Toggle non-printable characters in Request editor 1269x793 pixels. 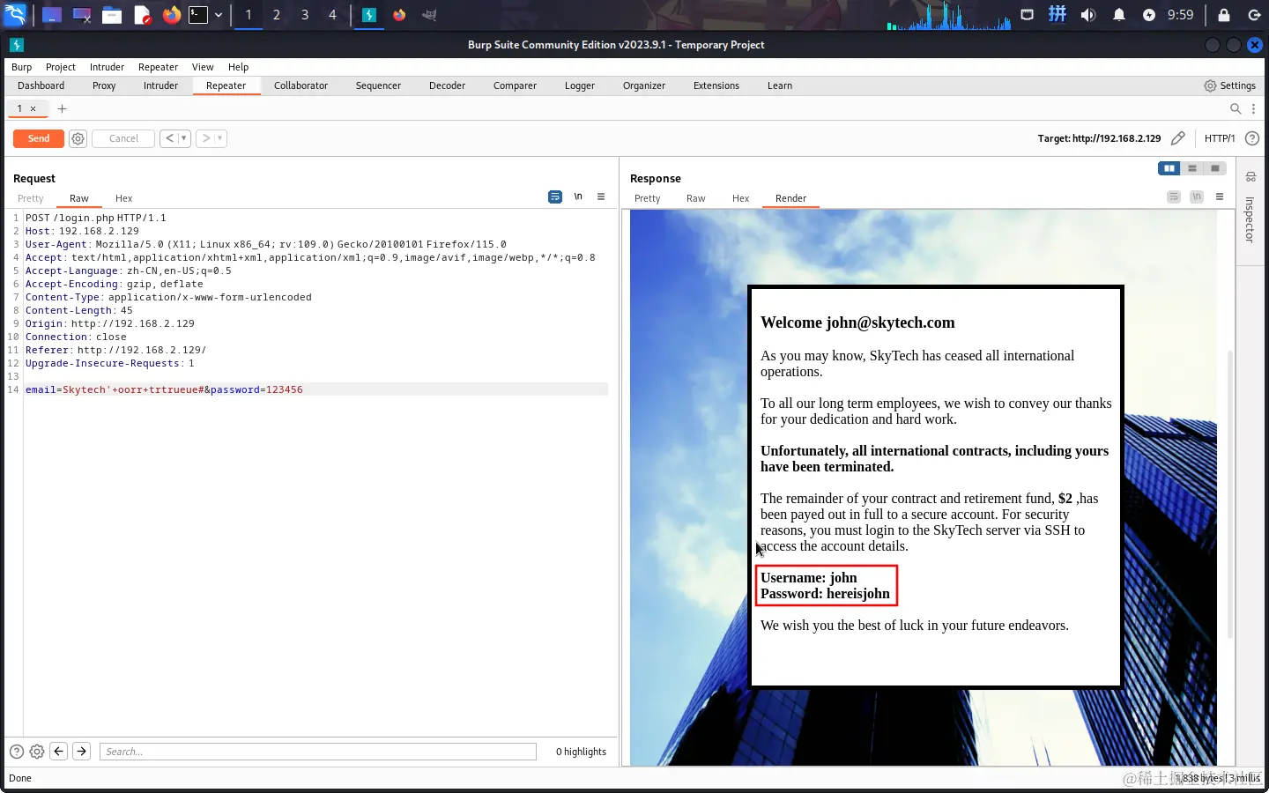578,196
